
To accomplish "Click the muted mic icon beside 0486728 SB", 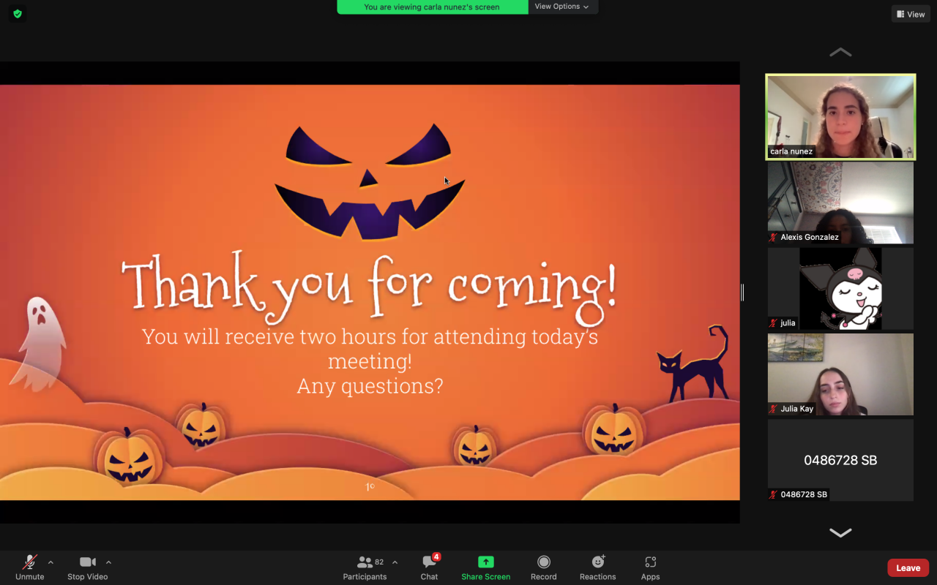I will (773, 495).
